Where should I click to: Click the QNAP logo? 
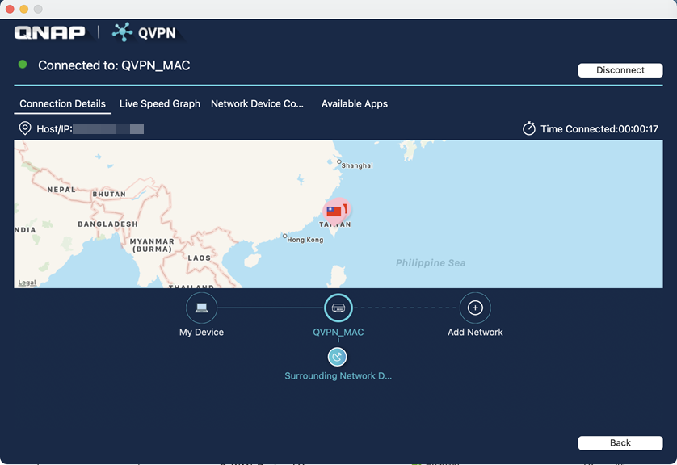pyautogui.click(x=50, y=32)
